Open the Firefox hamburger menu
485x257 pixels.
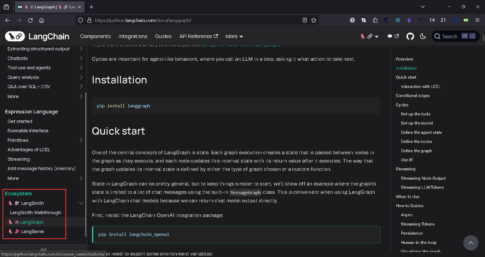pos(477,20)
